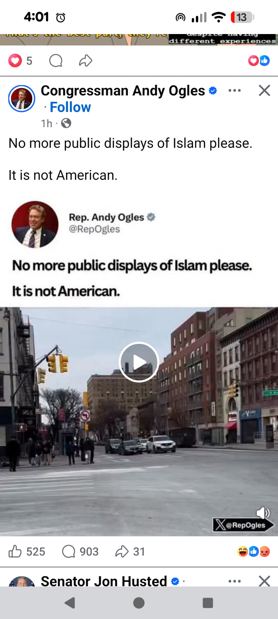278x619 pixels.
Task: Open three-dot menu on Andy Ogles post
Action: coord(234,91)
